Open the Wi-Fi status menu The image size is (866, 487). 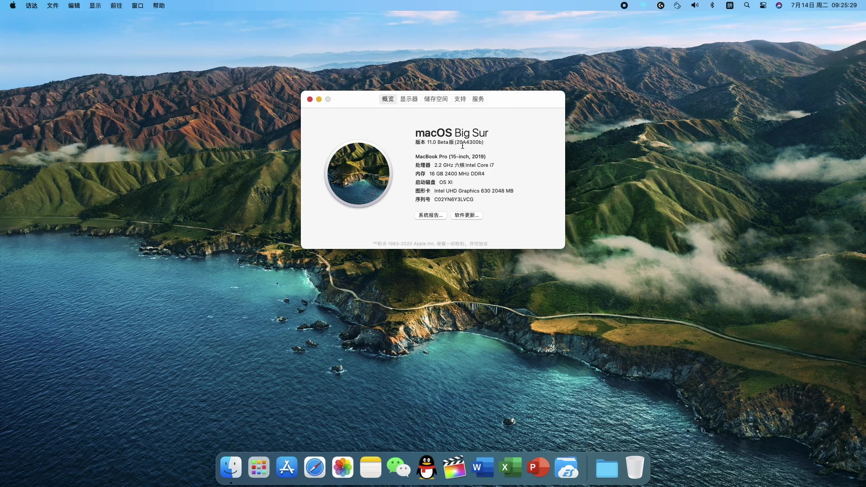coord(643,5)
